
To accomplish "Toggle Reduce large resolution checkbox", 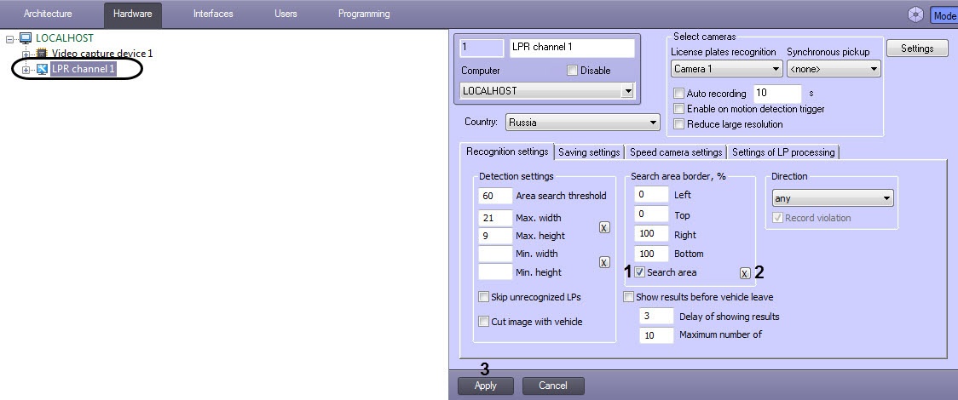I will coord(678,124).
